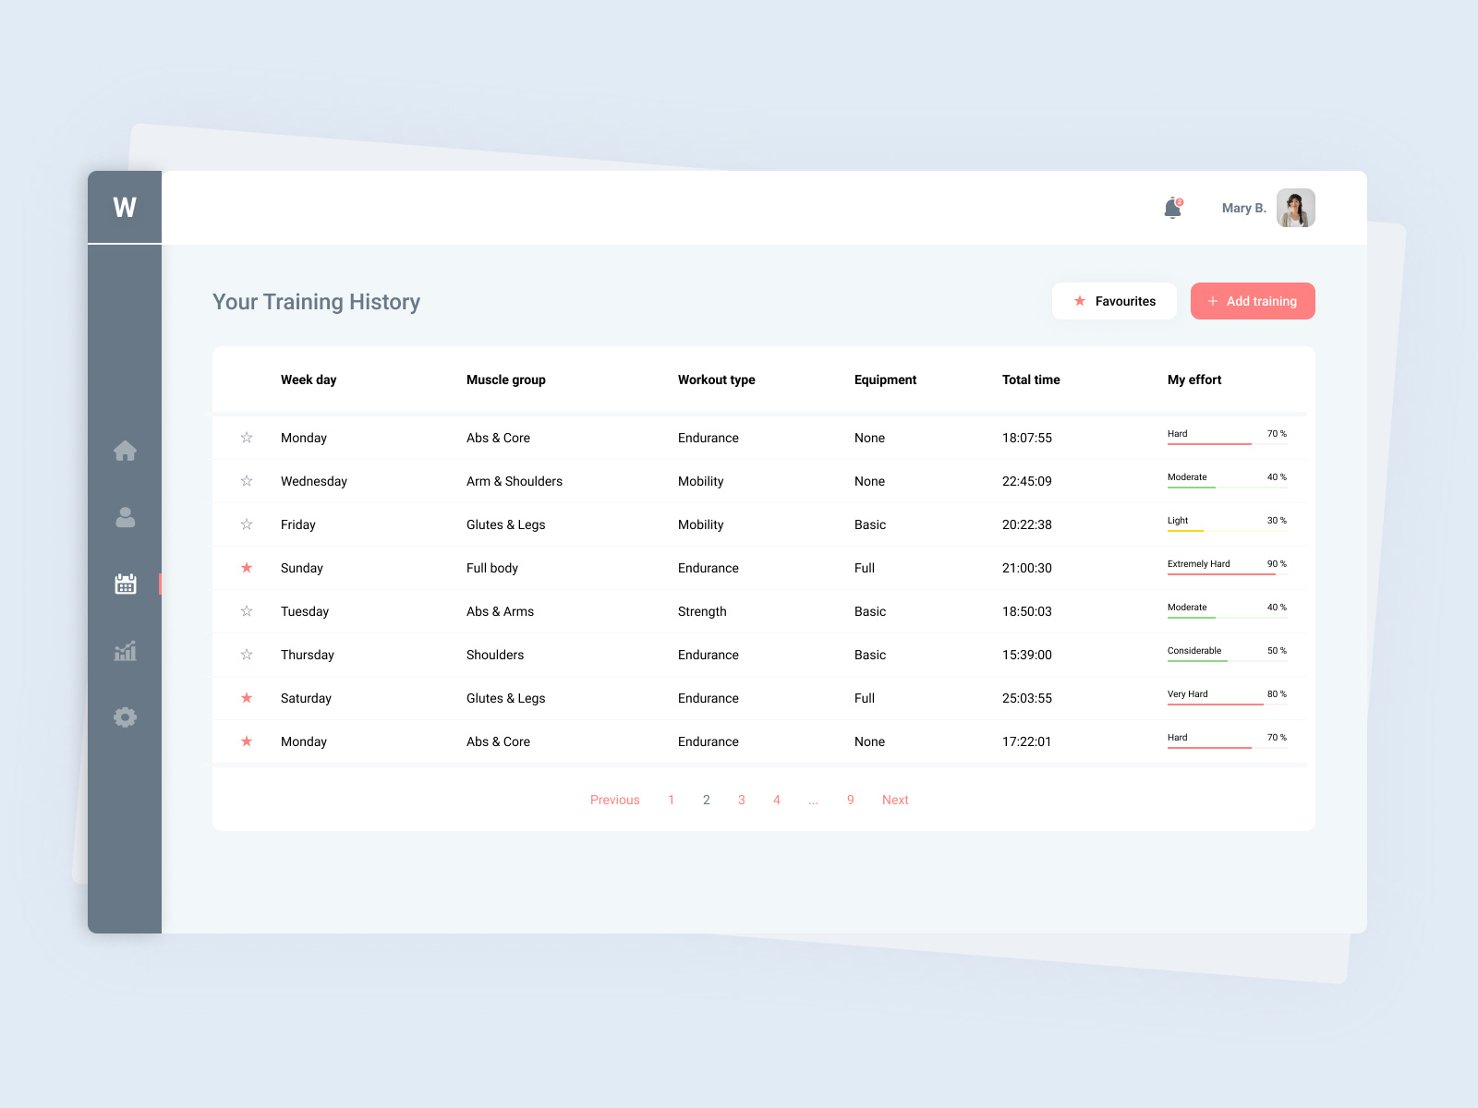Image resolution: width=1478 pixels, height=1108 pixels.
Task: Click the W logo at the top
Action: tap(125, 207)
